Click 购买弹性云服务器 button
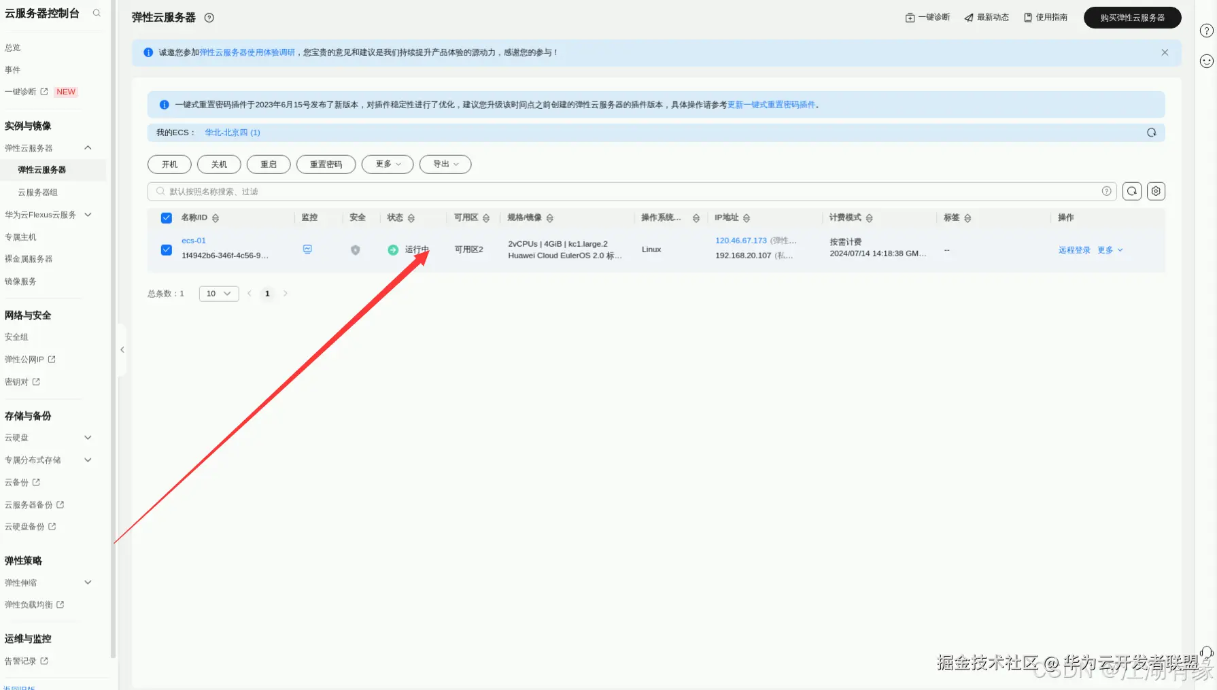This screenshot has width=1217, height=690. click(1133, 18)
